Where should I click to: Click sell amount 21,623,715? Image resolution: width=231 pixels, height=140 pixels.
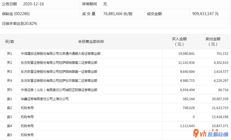click(220, 108)
